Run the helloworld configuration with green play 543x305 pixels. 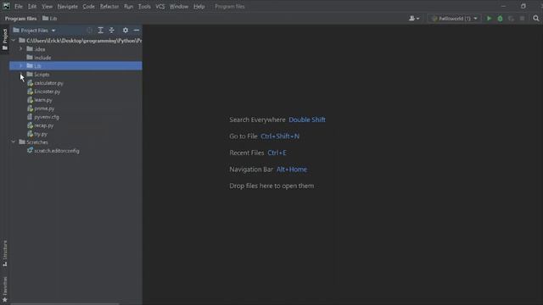click(x=489, y=19)
